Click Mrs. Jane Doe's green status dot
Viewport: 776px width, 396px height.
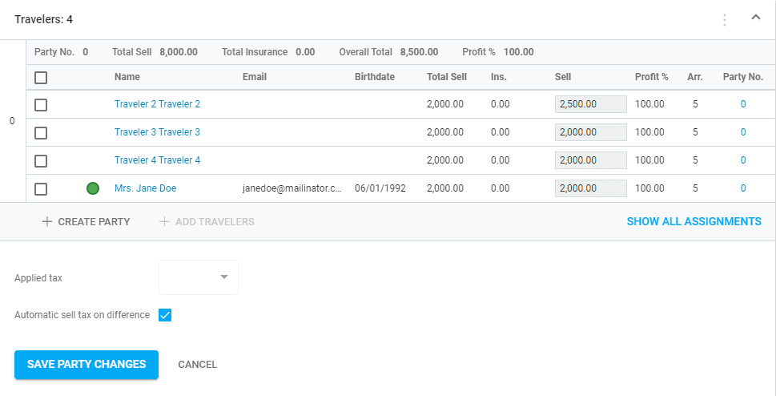pyautogui.click(x=93, y=188)
